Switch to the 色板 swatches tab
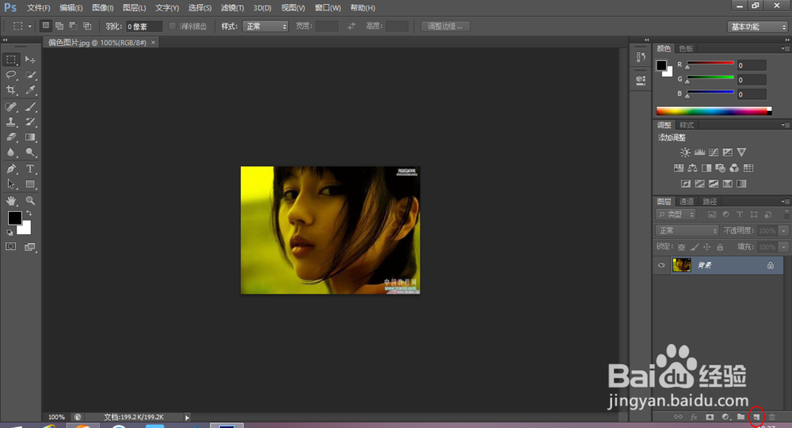792x428 pixels. click(686, 48)
